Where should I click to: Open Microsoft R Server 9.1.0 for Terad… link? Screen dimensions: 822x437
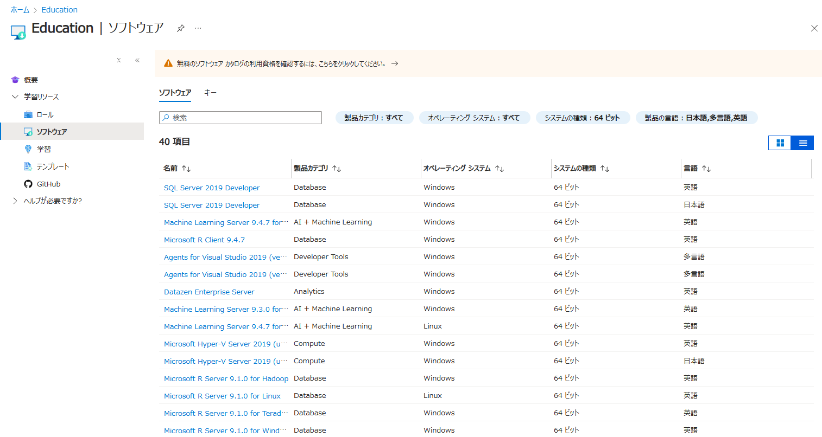pos(226,413)
